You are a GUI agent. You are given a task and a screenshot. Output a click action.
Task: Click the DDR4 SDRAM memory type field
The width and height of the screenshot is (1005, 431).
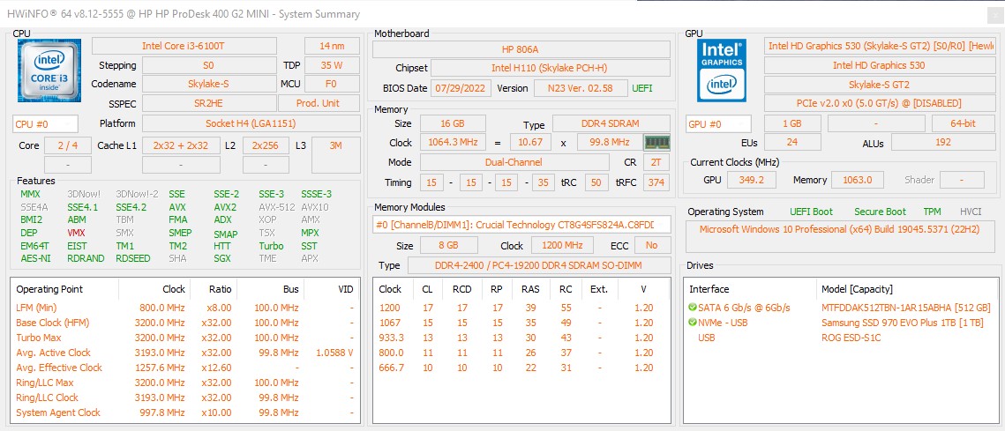[611, 123]
